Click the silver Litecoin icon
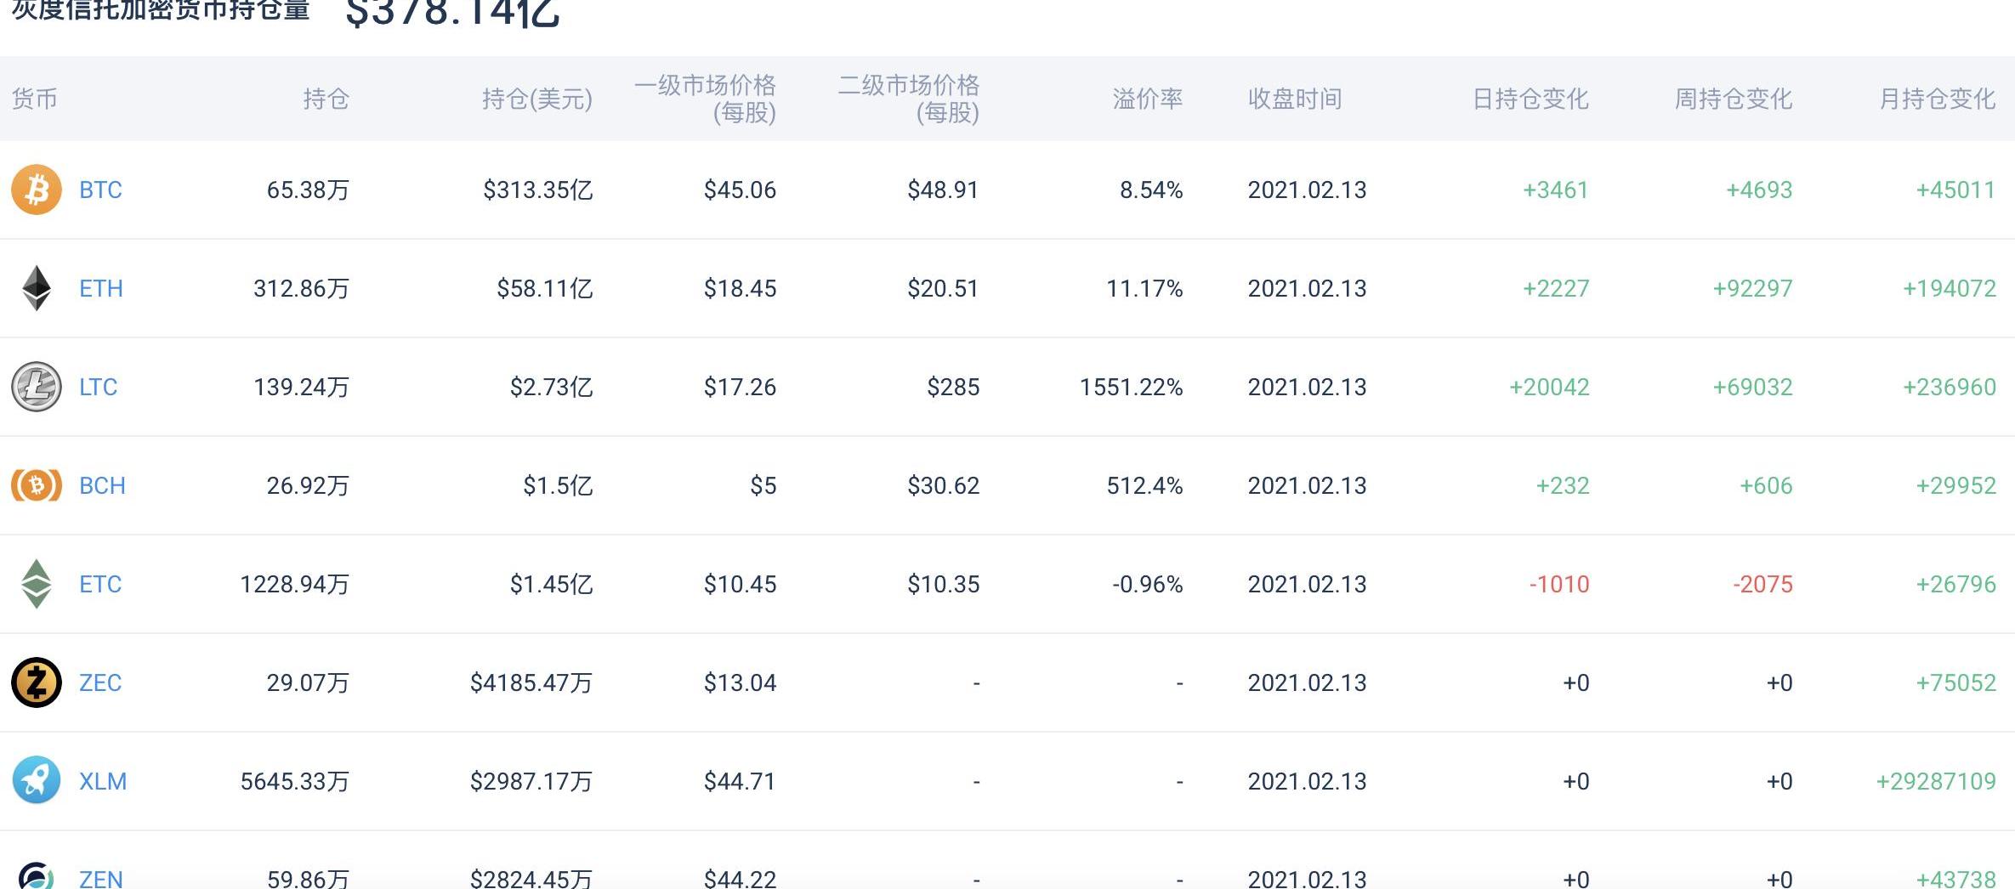This screenshot has height=889, width=2015. pos(36,387)
